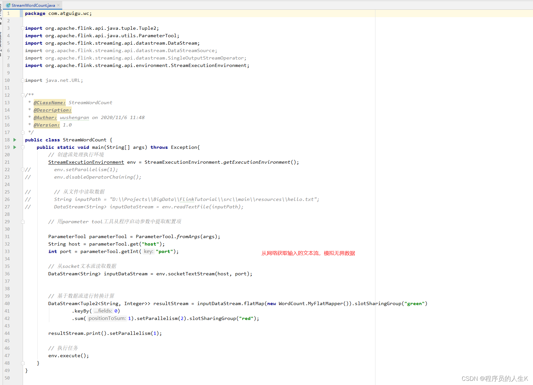Click fold marker at Javadoc end line 17
This screenshot has height=385, width=533.
[x=23, y=132]
